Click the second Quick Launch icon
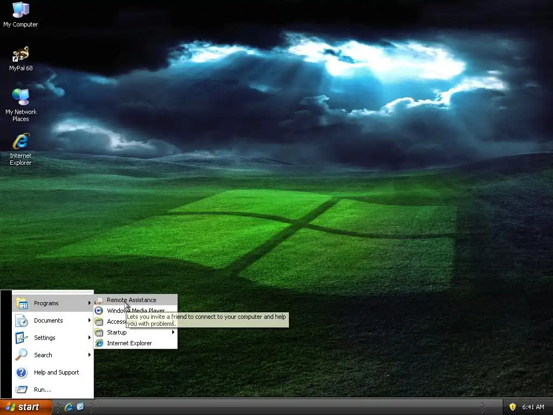Viewport: 553px width, 415px height. pyautogui.click(x=80, y=407)
